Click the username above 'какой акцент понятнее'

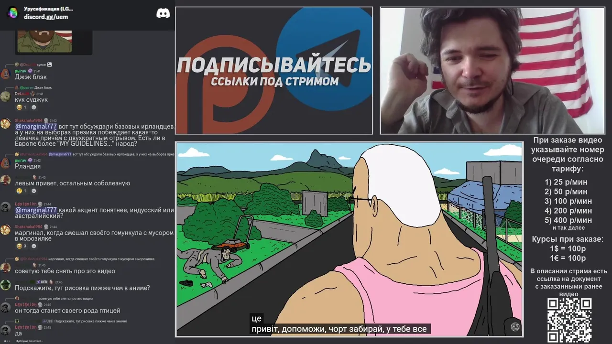tap(25, 204)
